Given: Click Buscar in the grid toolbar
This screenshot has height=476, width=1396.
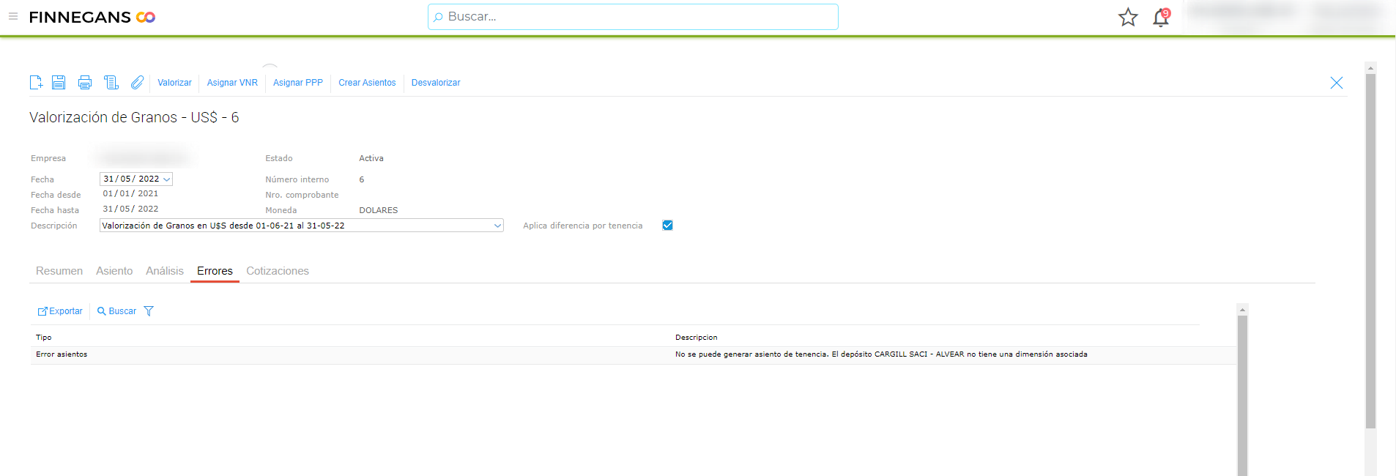Looking at the screenshot, I should point(116,311).
